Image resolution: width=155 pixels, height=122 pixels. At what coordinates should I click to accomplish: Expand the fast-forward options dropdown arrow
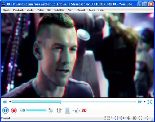coord(144,102)
